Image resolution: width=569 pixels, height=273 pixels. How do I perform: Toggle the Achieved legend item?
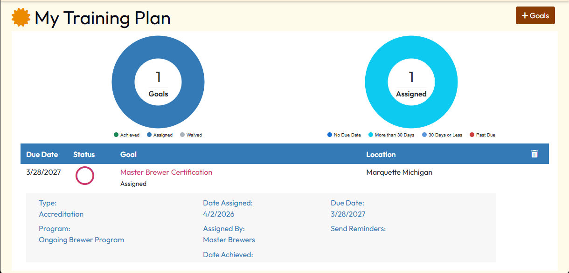click(126, 135)
